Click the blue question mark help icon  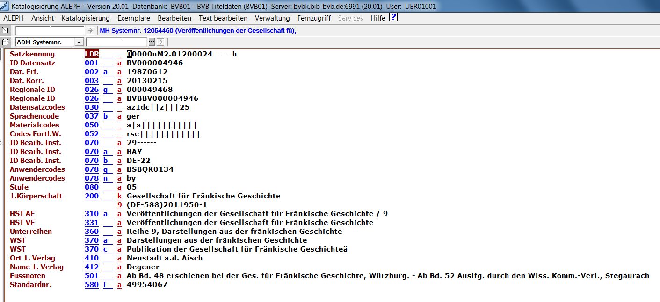393,18
